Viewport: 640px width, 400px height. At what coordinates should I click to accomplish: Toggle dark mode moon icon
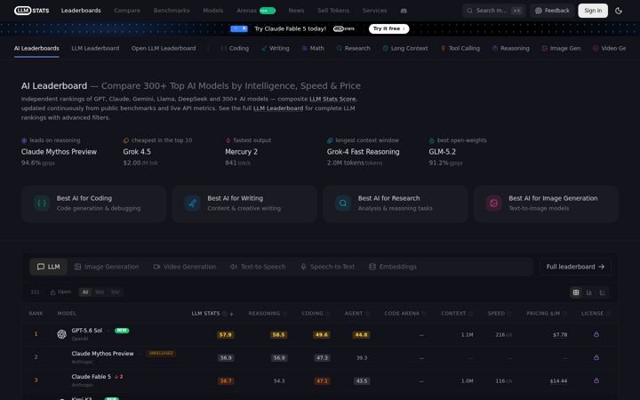coord(619,11)
